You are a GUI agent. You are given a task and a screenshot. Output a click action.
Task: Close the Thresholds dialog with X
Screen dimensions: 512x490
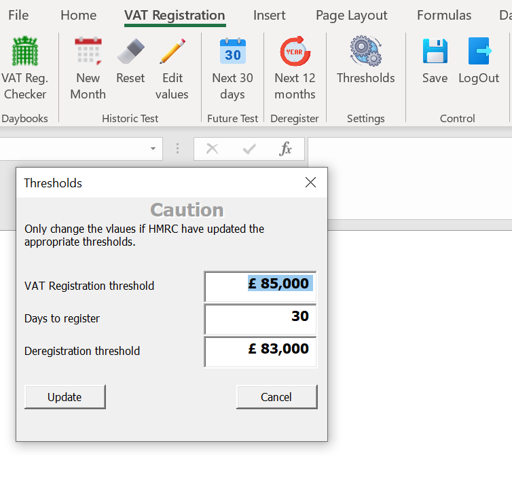pyautogui.click(x=310, y=183)
